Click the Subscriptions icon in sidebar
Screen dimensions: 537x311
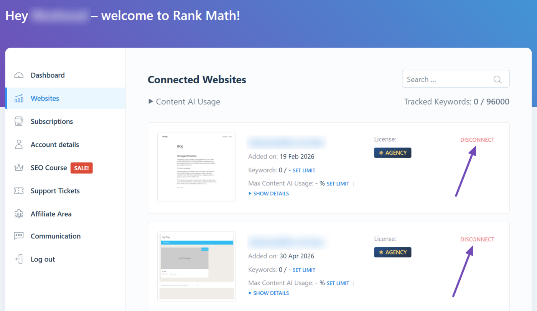tap(19, 121)
